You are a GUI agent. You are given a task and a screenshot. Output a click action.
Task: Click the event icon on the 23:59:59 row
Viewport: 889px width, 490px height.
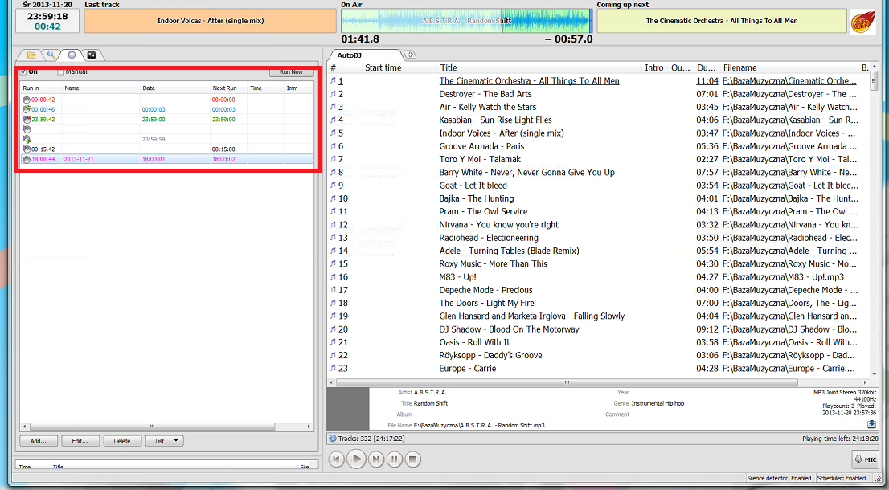click(x=27, y=139)
